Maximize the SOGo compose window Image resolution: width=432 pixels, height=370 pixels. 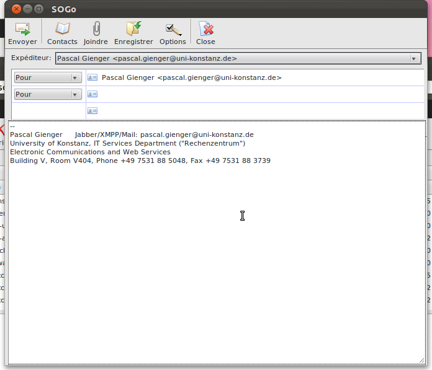[38, 9]
